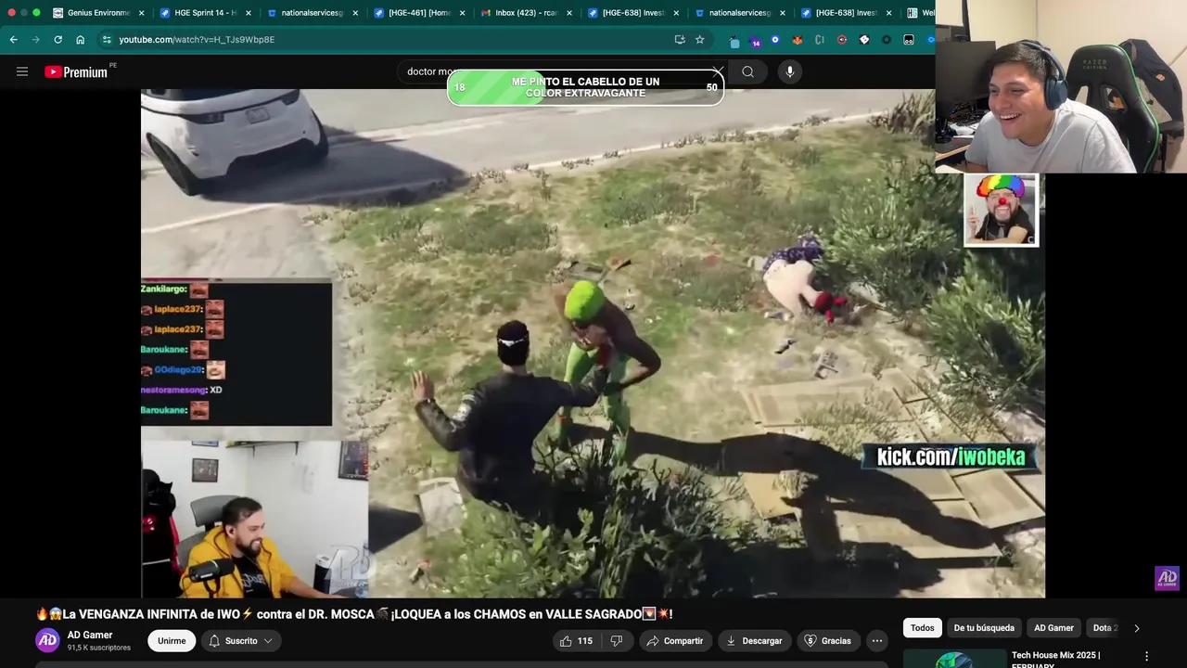This screenshot has width=1187, height=668.
Task: Clear the search box with X
Action: 718,71
